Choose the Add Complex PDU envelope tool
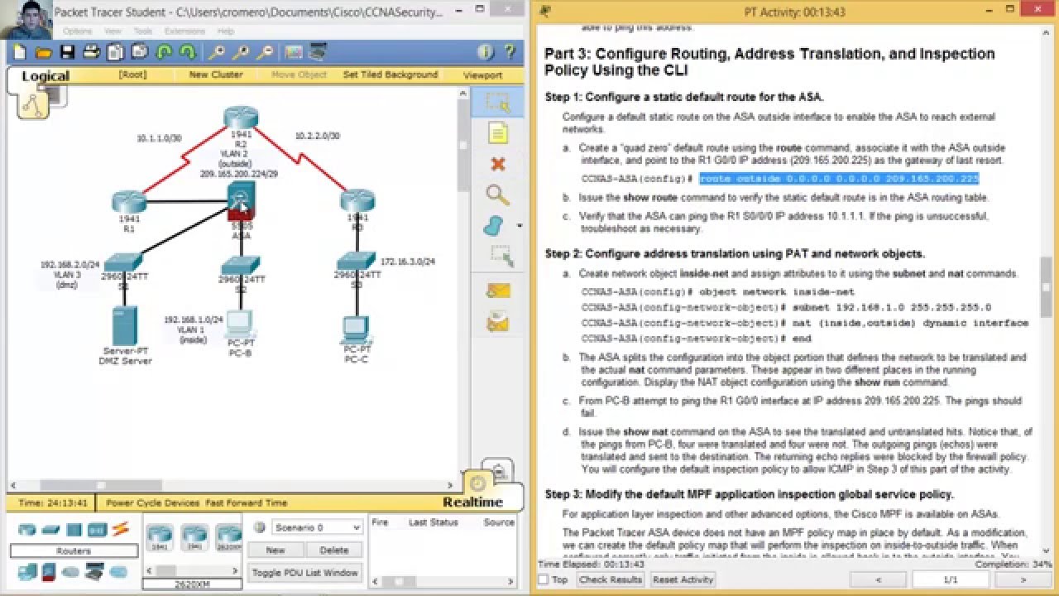 (498, 320)
